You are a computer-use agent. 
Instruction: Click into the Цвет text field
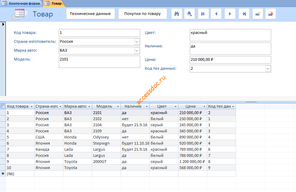coord(230,35)
